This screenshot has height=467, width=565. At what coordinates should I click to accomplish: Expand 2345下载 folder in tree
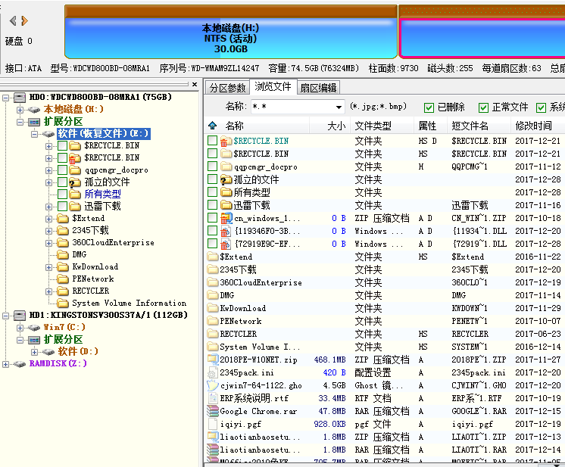coord(48,231)
